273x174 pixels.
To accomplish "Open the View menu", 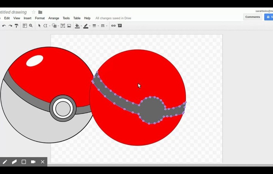I will tap(17, 18).
